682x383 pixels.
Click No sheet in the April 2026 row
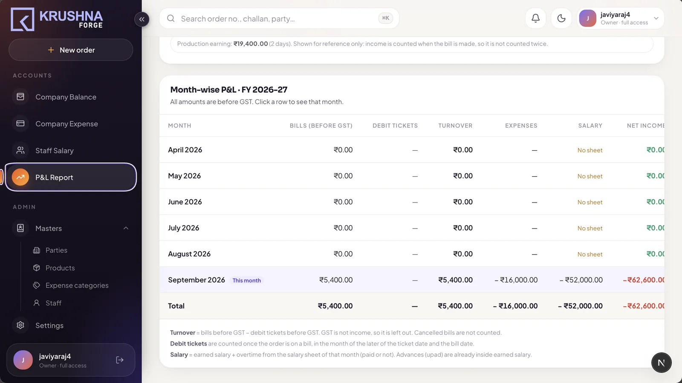tap(590, 150)
